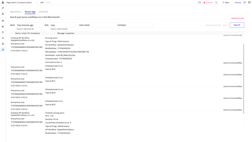This screenshot has height=142, width=252.
Task: Click the 'Message / properties' column header
Action: (x=66, y=33)
